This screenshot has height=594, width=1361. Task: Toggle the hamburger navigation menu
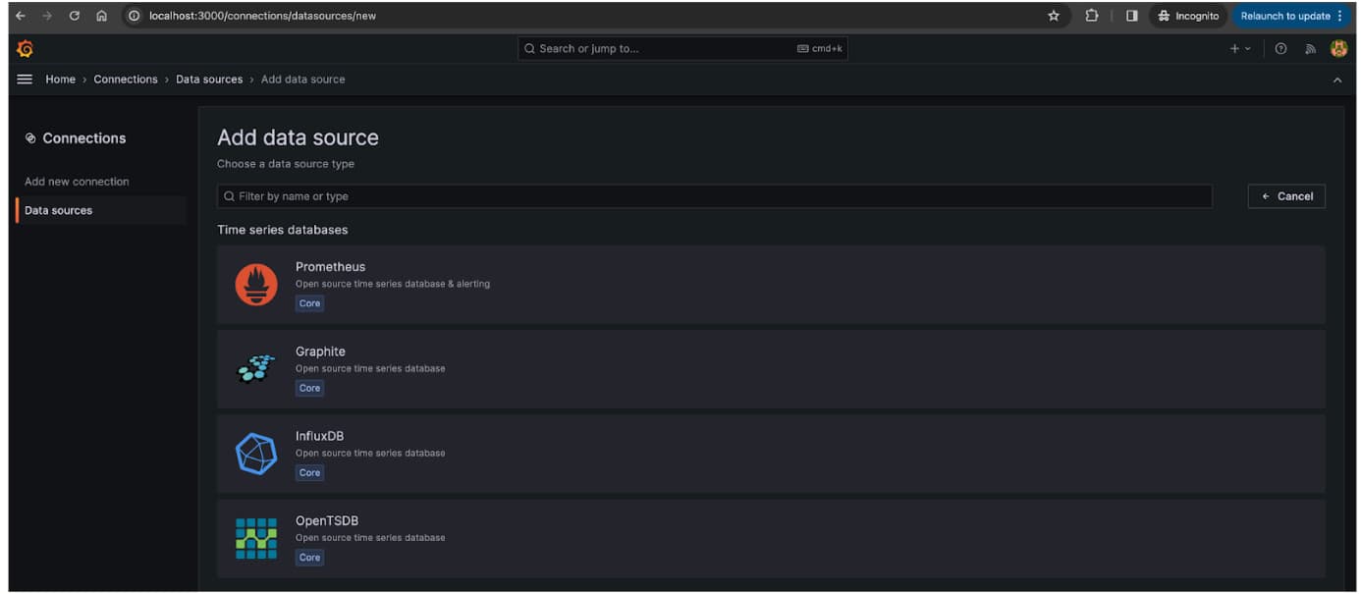click(x=26, y=80)
